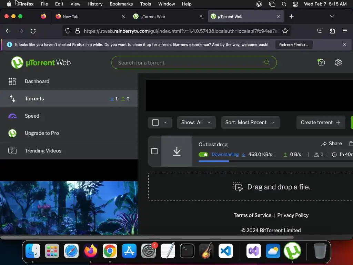Click the Create torrent button
353x265 pixels.
tap(321, 122)
